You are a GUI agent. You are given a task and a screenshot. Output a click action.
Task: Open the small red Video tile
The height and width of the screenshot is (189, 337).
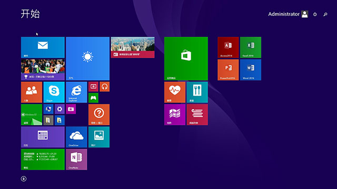click(93, 87)
